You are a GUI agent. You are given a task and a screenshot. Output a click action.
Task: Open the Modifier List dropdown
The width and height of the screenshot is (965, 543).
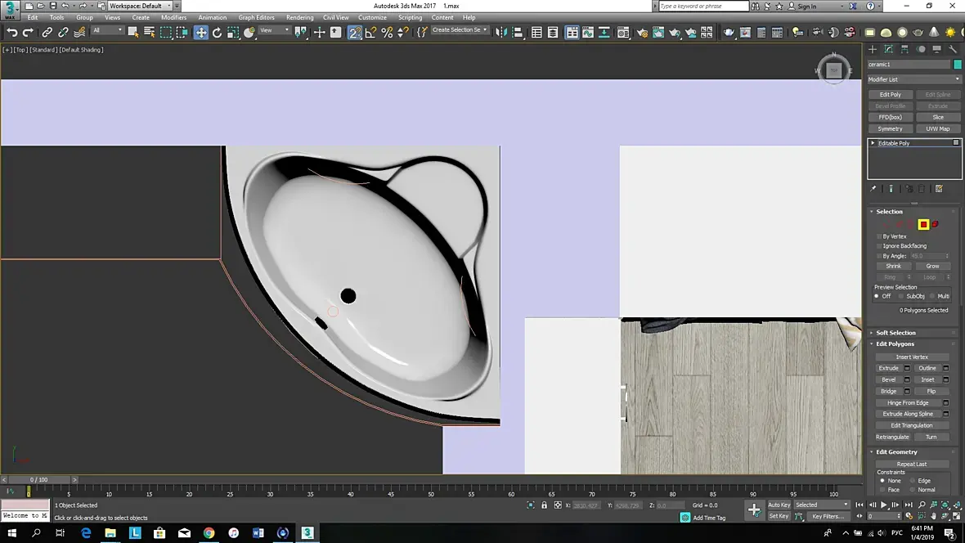[x=914, y=79]
